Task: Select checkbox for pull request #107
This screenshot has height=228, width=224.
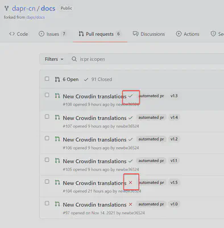Action: (47, 116)
